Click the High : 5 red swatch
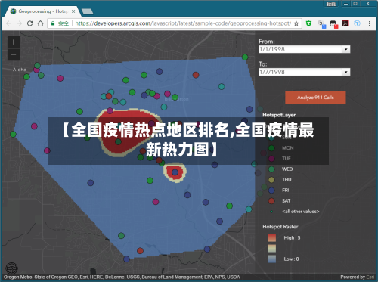This screenshot has width=378, height=282. (x=272, y=238)
